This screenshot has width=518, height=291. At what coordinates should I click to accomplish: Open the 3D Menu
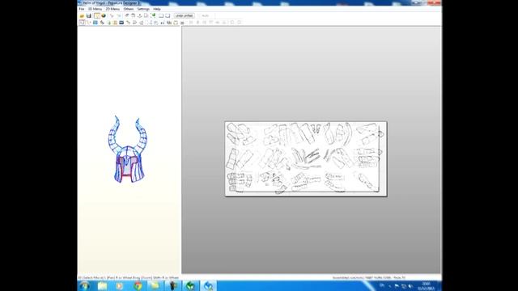tap(95, 9)
